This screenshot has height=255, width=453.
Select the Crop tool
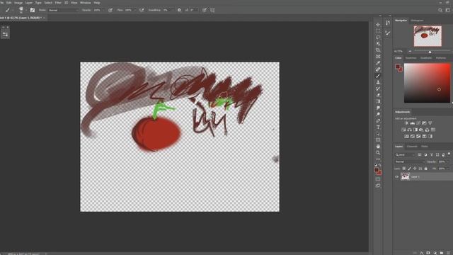[x=378, y=50]
